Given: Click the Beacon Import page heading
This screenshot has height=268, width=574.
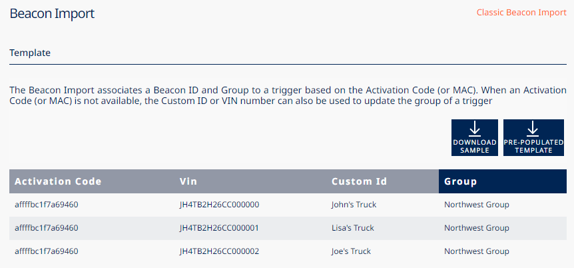Looking at the screenshot, I should tap(52, 13).
